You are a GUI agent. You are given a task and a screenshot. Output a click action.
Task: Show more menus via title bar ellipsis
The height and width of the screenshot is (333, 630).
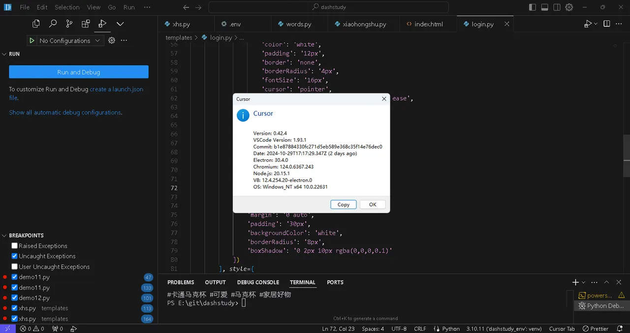tap(147, 7)
